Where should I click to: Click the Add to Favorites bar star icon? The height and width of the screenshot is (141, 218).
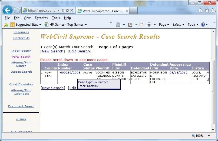click(x=6, y=25)
